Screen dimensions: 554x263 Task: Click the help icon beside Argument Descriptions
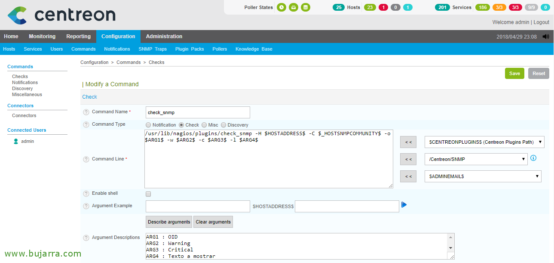click(86, 238)
